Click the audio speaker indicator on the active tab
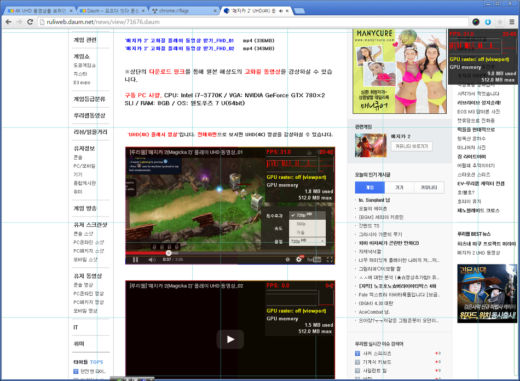 point(281,10)
